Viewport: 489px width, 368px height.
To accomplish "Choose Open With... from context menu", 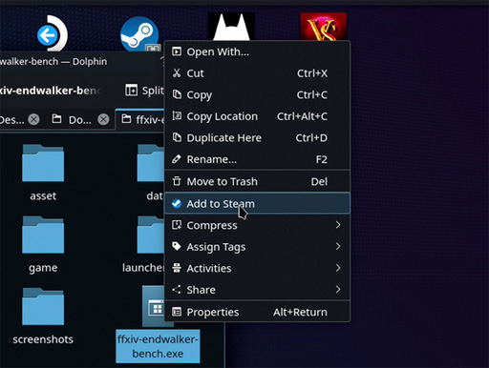I will (257, 51).
